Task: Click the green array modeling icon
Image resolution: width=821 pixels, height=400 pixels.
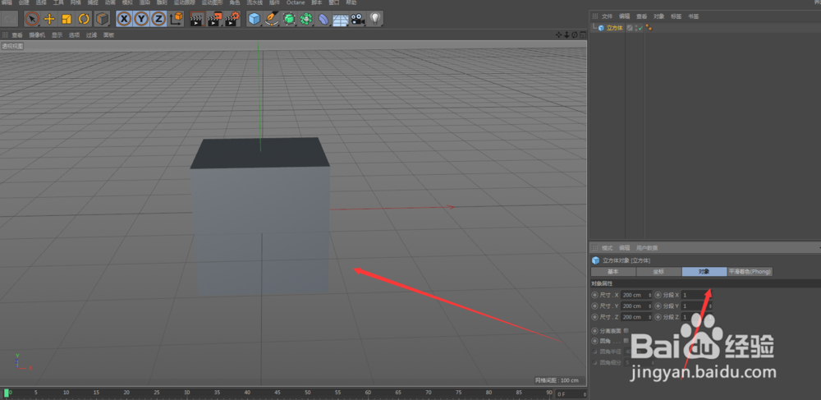Action: click(x=306, y=20)
